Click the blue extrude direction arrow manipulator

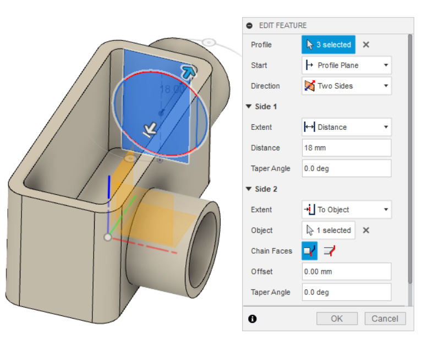[x=188, y=72]
